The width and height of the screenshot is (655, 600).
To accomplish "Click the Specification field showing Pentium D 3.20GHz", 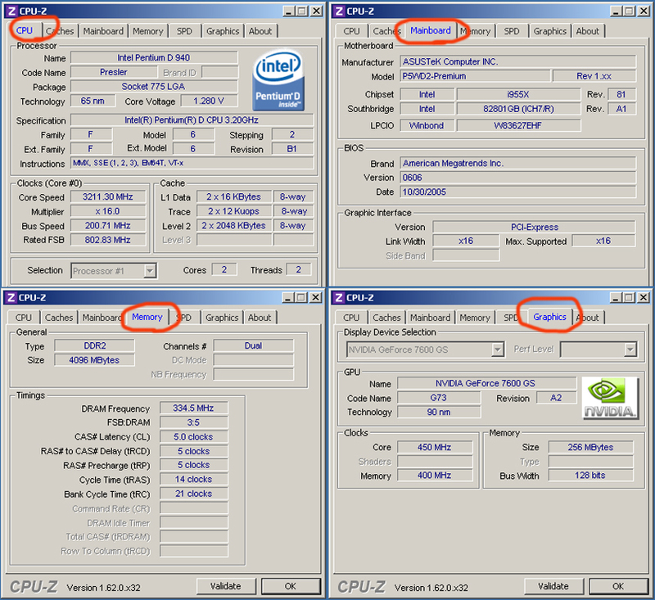I will pyautogui.click(x=192, y=120).
